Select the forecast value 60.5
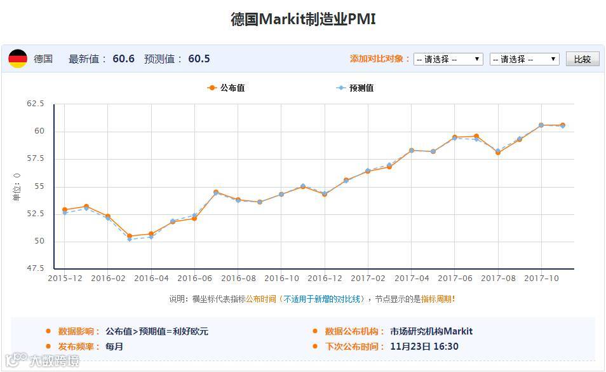Viewport: 606px width, 372px height. [199, 59]
